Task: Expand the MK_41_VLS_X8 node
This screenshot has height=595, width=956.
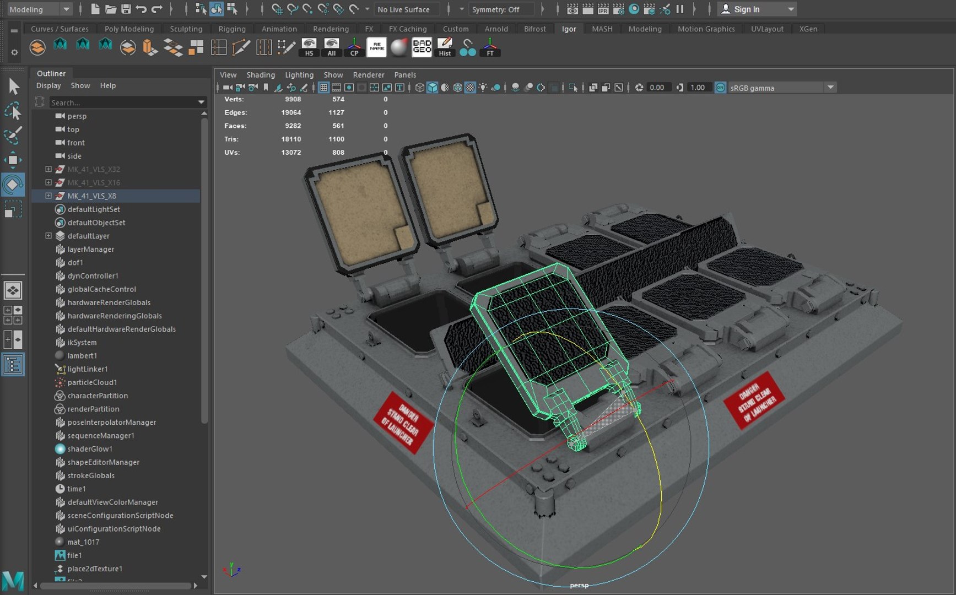Action: pyautogui.click(x=48, y=196)
